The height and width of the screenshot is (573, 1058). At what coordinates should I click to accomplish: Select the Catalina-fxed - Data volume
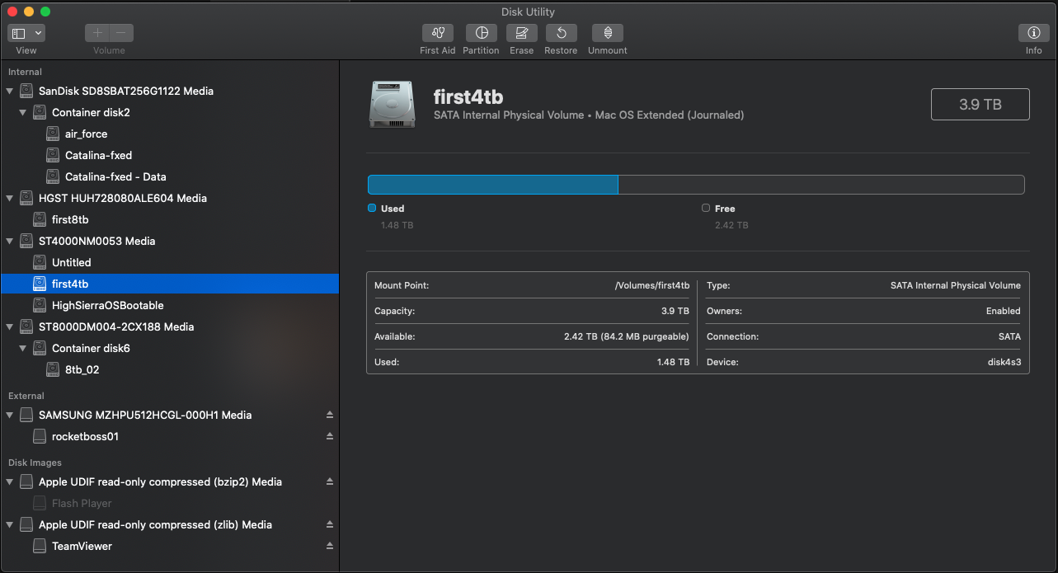coord(115,176)
